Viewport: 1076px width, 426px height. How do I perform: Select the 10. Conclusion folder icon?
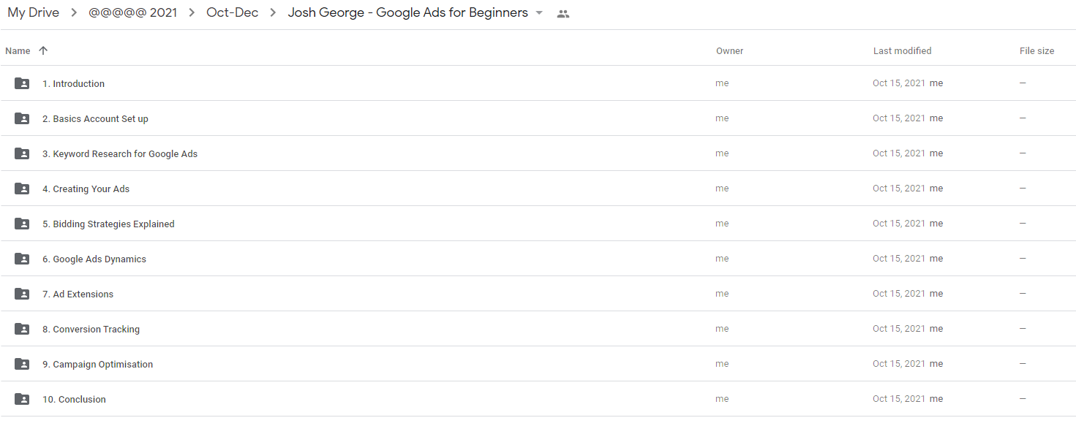[x=22, y=399]
